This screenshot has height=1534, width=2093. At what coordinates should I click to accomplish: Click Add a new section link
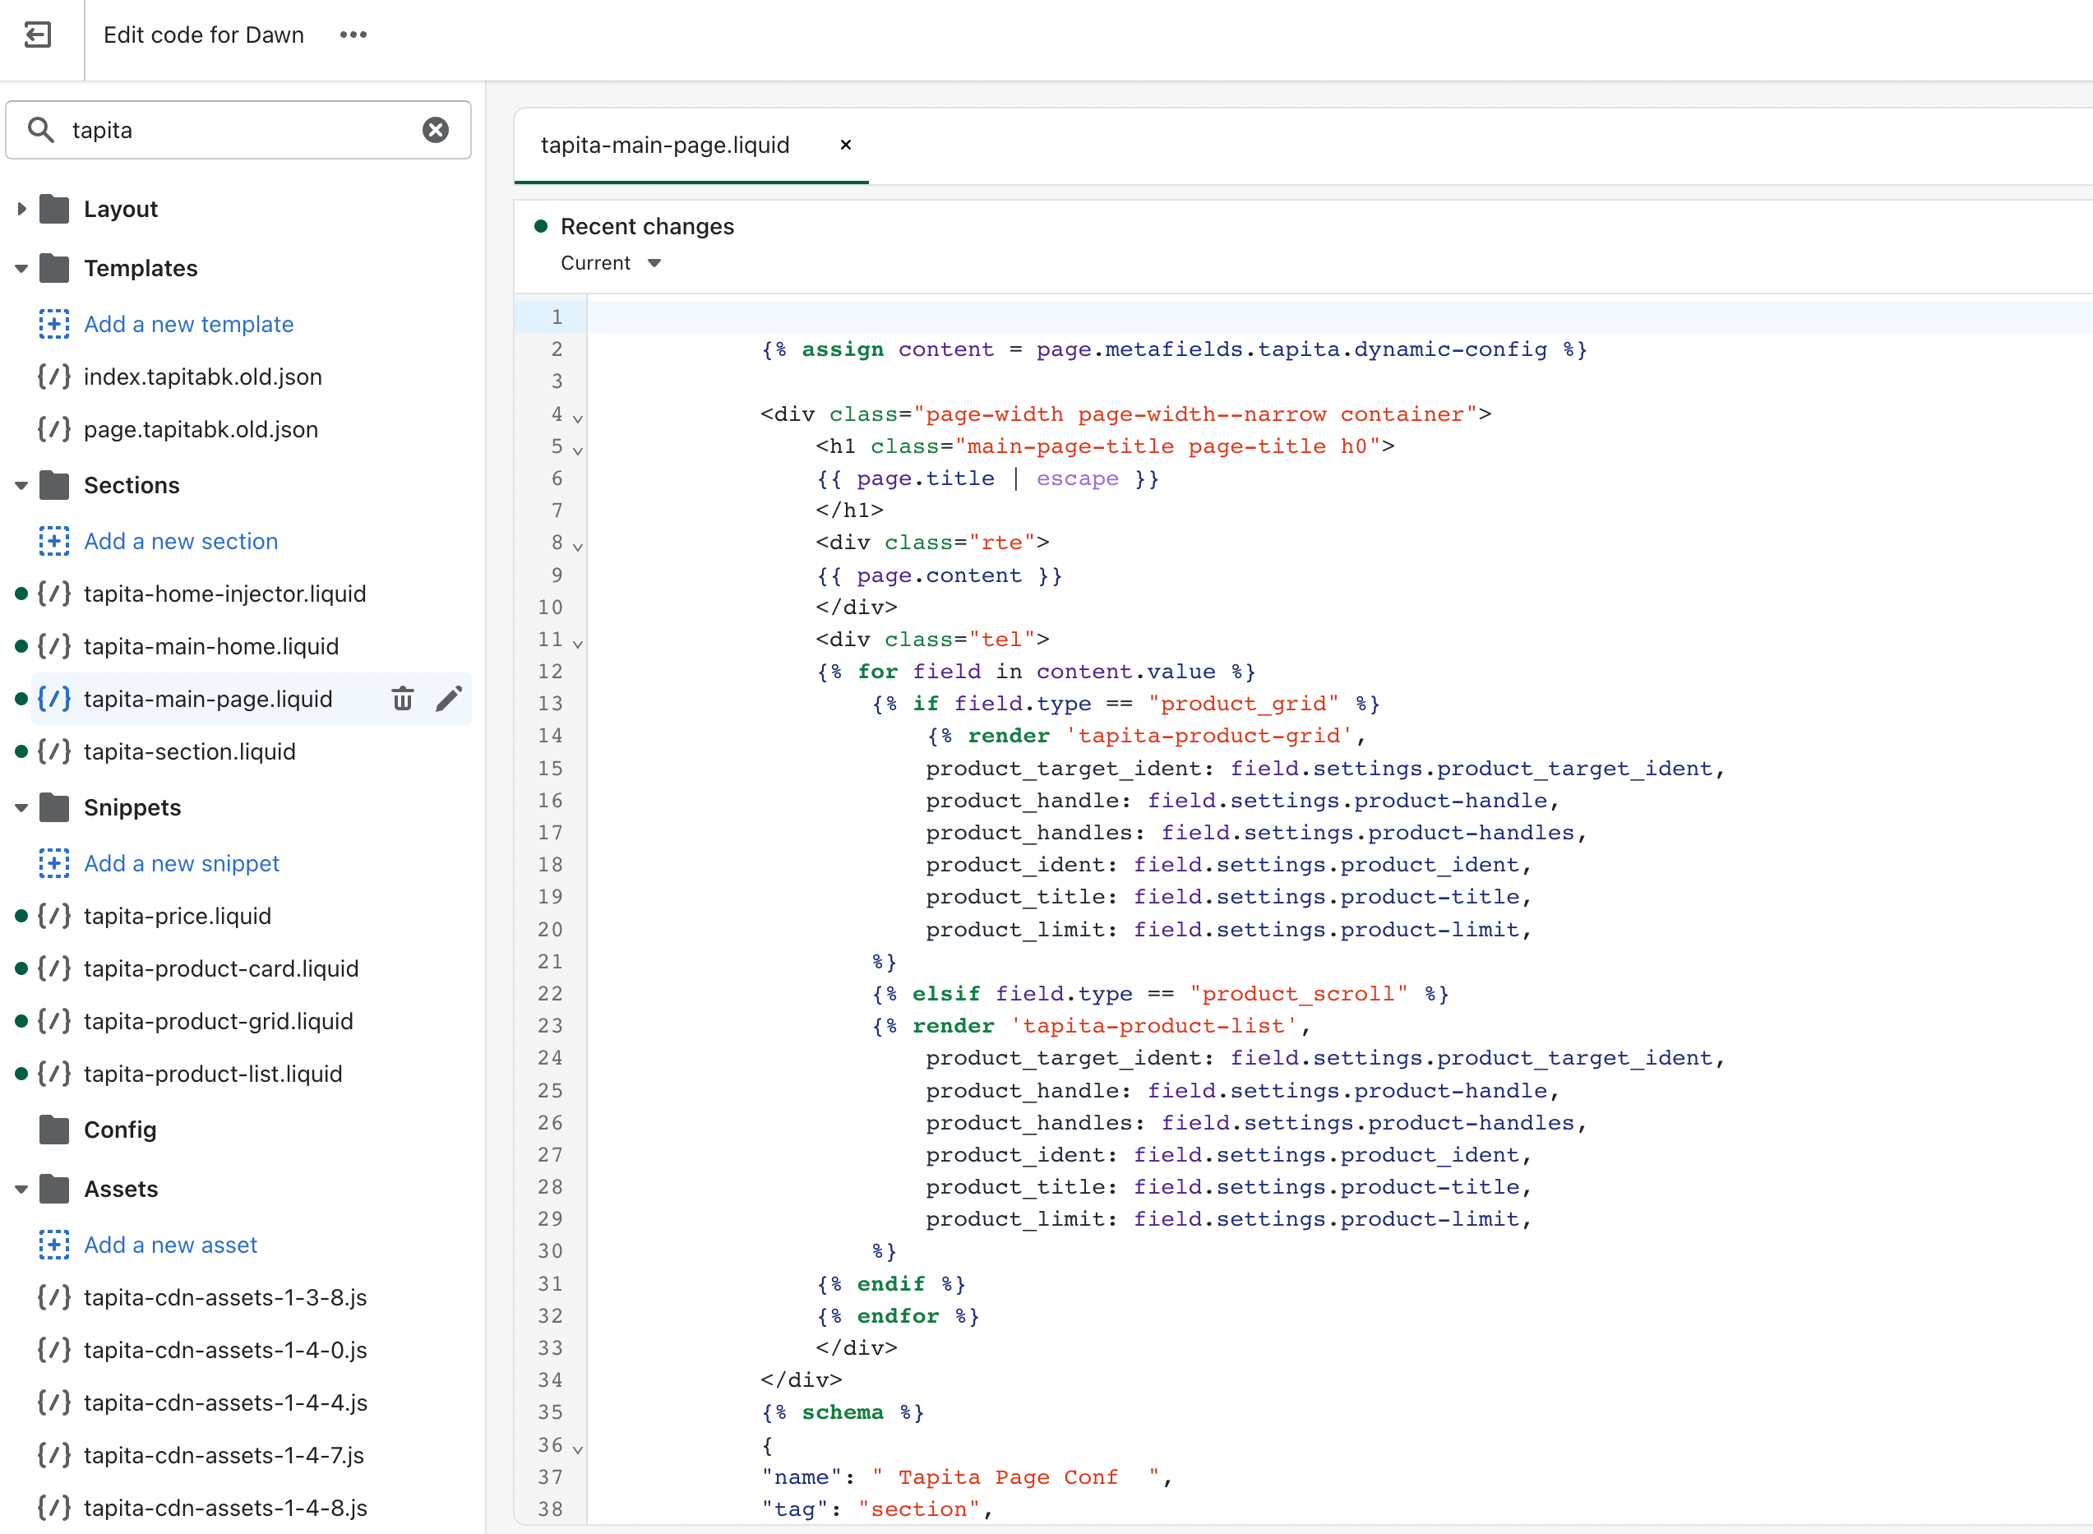(x=181, y=542)
